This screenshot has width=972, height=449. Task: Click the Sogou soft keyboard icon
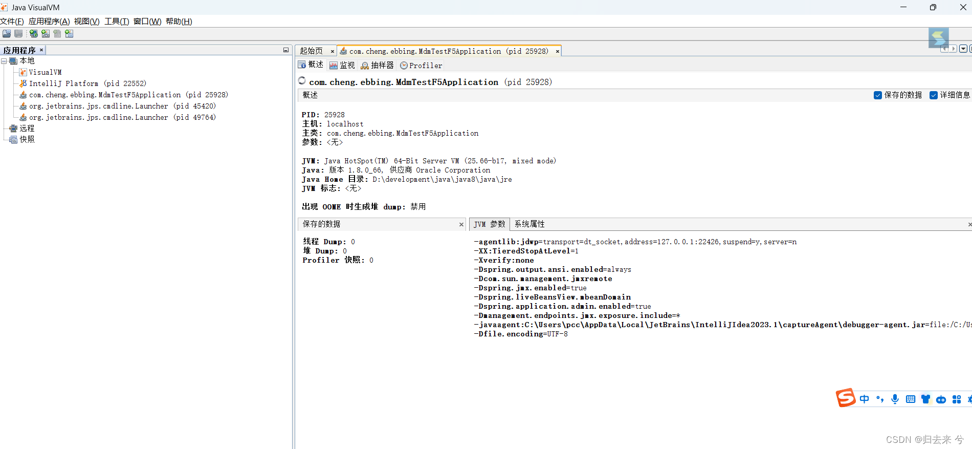coord(911,399)
